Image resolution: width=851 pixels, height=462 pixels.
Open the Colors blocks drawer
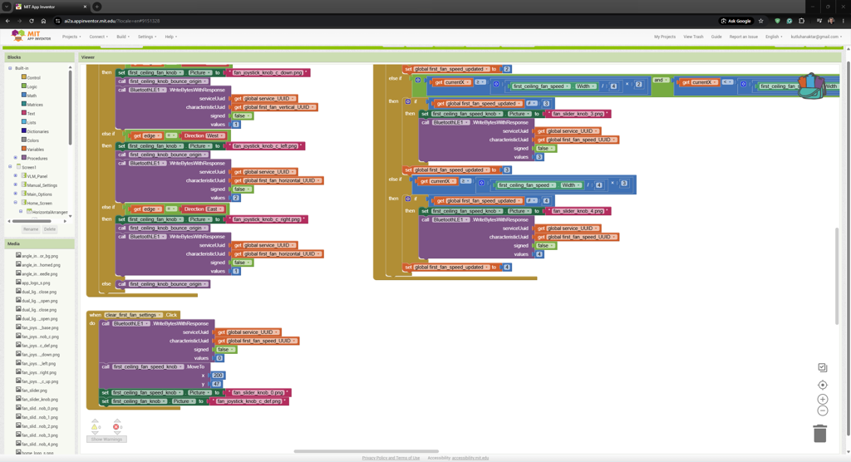pyautogui.click(x=30, y=140)
